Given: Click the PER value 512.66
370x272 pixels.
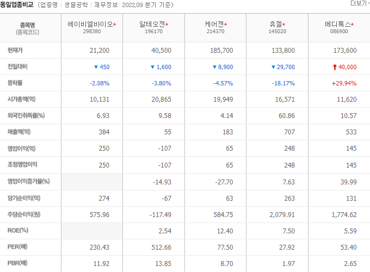Looking at the screenshot, I should [x=161, y=248].
